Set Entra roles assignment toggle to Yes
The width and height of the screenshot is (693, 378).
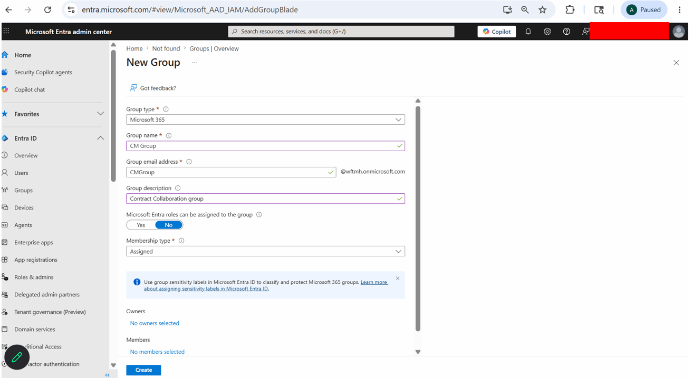click(141, 225)
